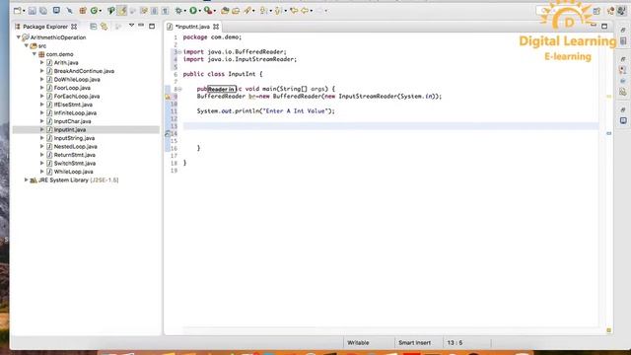Click the Open Task toolbar icon

236,11
